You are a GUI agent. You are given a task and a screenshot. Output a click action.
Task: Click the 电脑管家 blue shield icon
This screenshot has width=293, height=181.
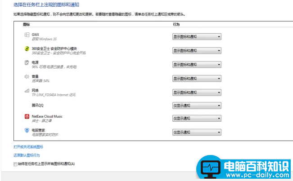[27, 130]
